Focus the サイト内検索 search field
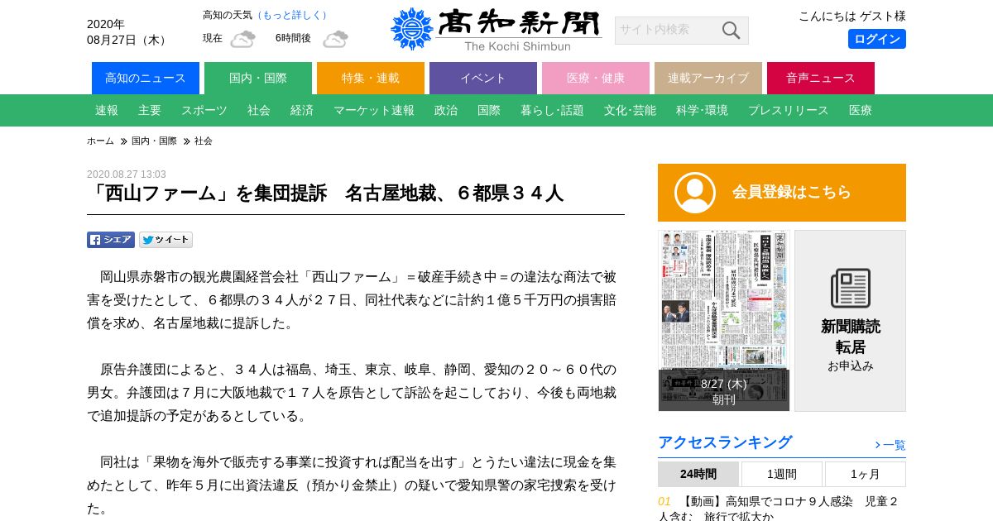This screenshot has width=993, height=521. [666, 31]
